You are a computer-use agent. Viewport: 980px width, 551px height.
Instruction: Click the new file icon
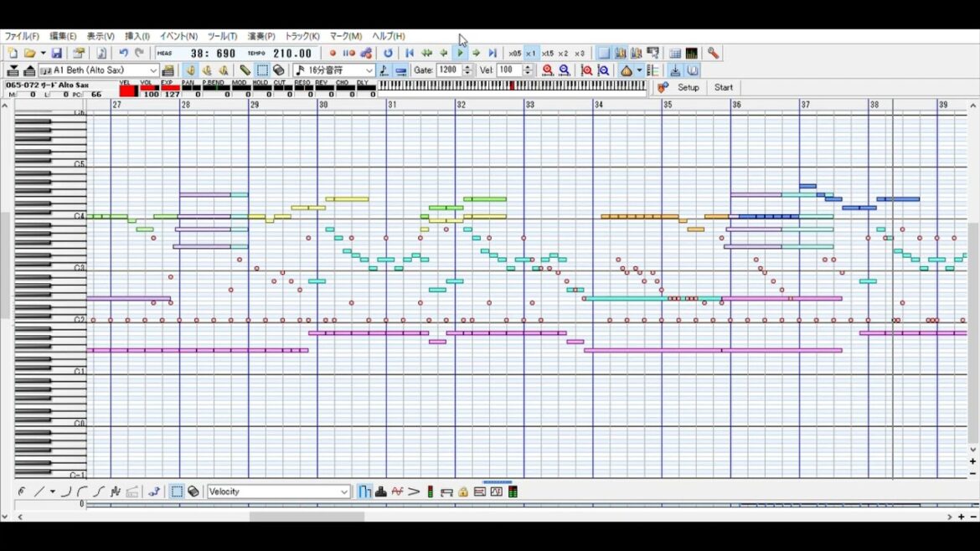tap(12, 54)
